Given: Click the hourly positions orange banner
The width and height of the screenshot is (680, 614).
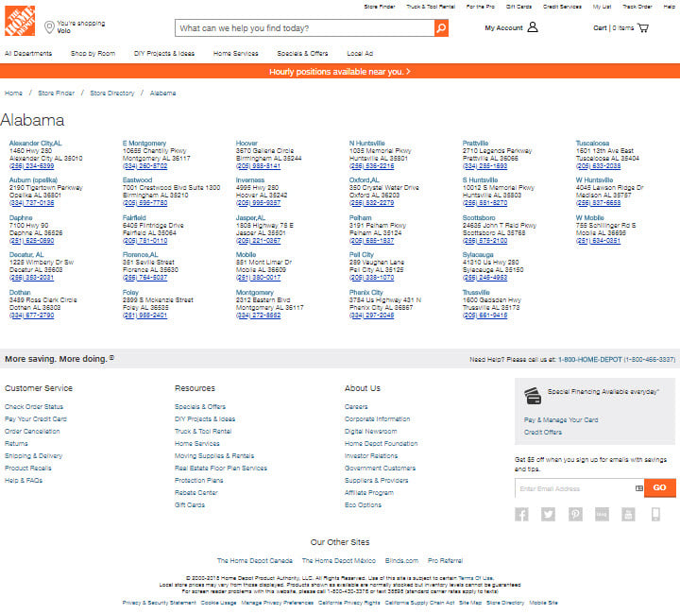Looking at the screenshot, I should coord(340,71).
